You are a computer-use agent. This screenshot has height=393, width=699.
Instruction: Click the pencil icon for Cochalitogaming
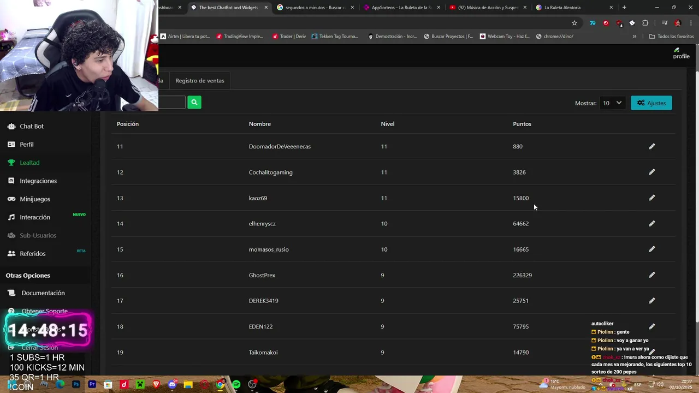tap(651, 172)
